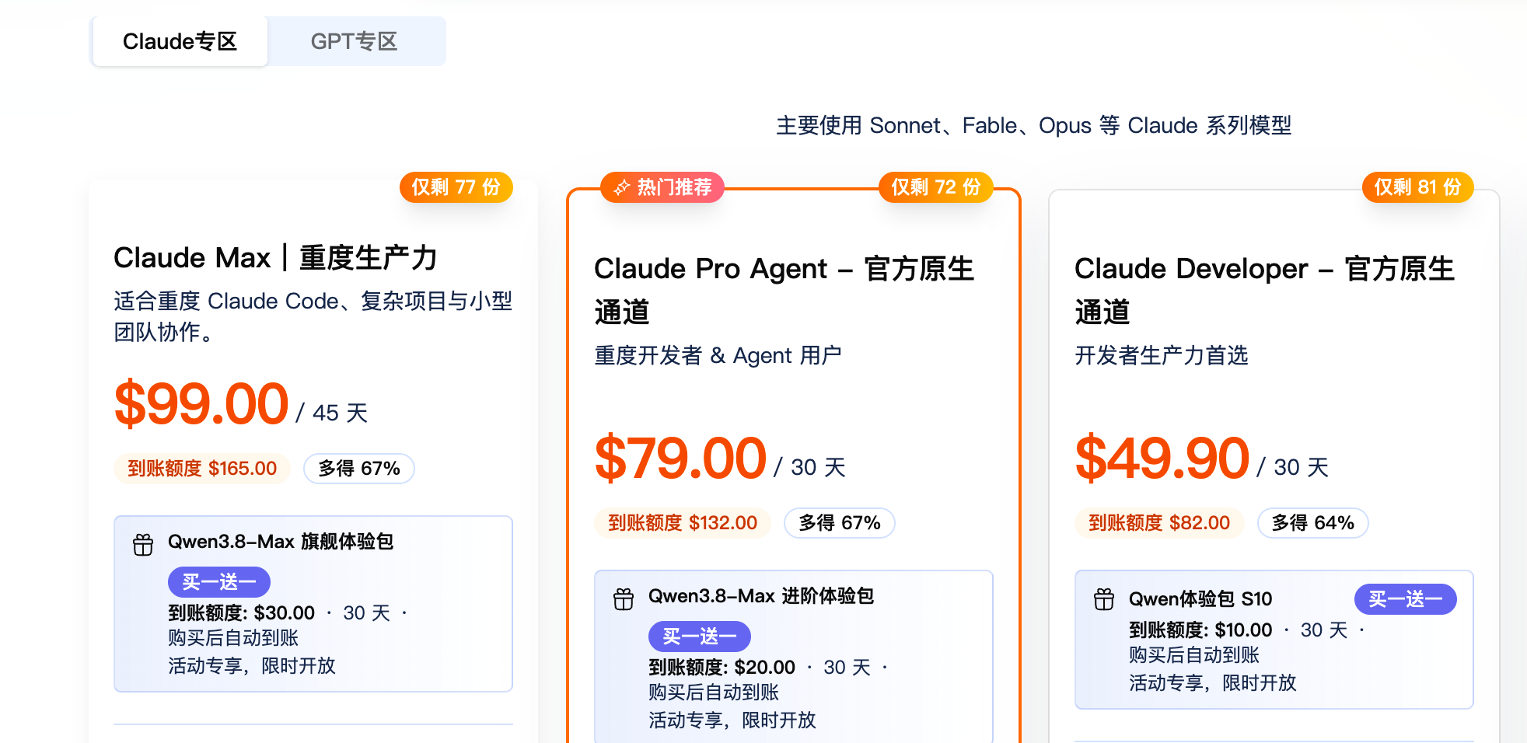Select the Claude Max | 重度生产力 plan title

tap(276, 257)
